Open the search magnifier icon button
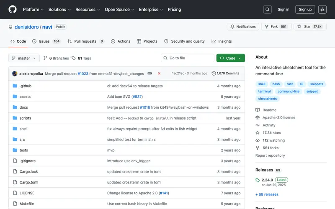Viewport: 335px width, 209px height. coord(267,9)
